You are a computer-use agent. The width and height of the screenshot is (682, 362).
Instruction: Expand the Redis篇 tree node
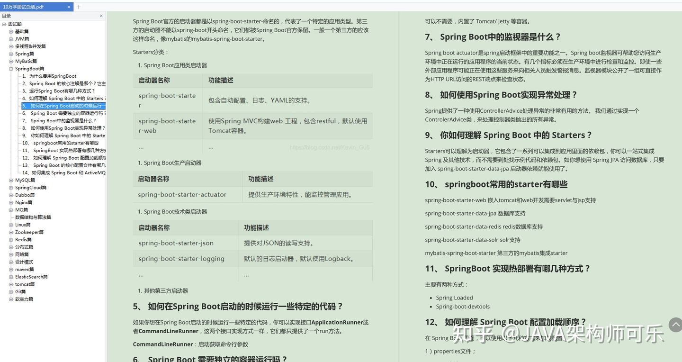(x=11, y=240)
